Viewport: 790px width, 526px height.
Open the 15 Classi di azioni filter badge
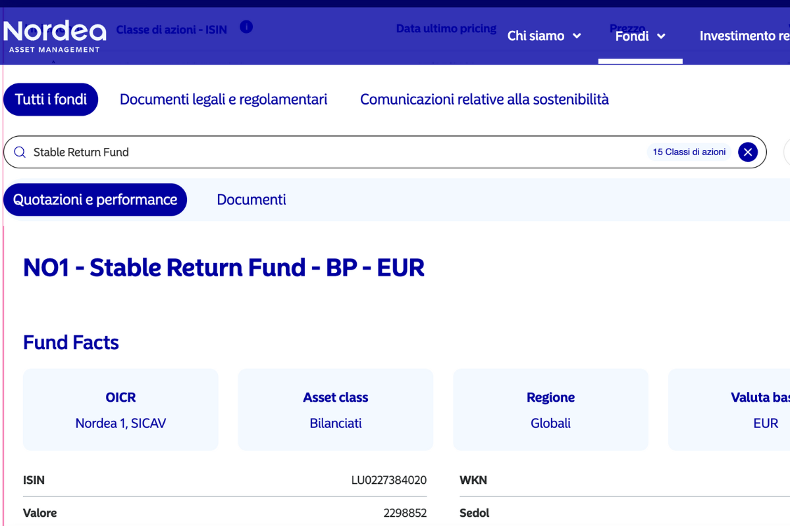[689, 152]
